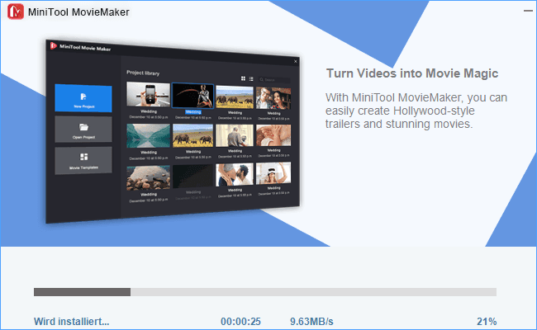Select the smartphone project thumbnail
The height and width of the screenshot is (330, 537).
tap(149, 96)
